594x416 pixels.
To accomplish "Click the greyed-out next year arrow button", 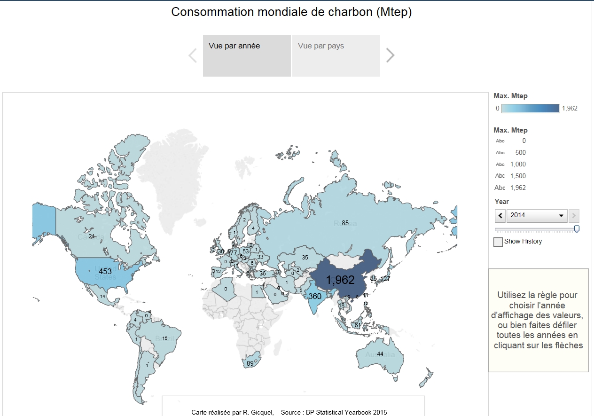I will pos(574,216).
